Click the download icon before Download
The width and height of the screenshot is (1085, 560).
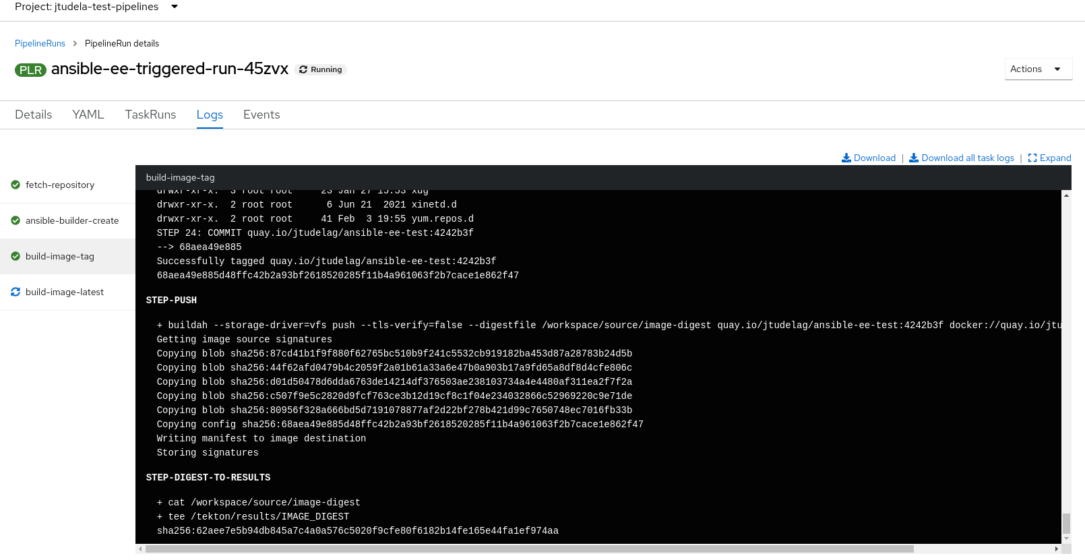point(846,158)
